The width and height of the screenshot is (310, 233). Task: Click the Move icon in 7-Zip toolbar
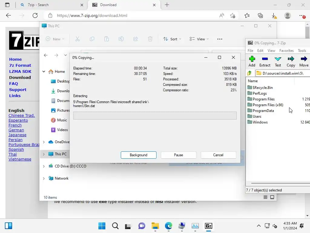pyautogui.click(x=304, y=61)
